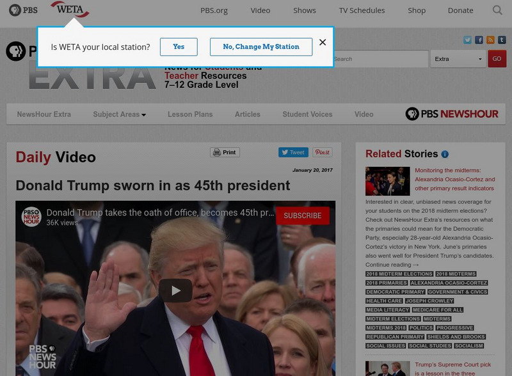Select the ALEXANDRIA OCASIO-CORTEZ tag
The width and height of the screenshot is (512, 376).
(449, 283)
